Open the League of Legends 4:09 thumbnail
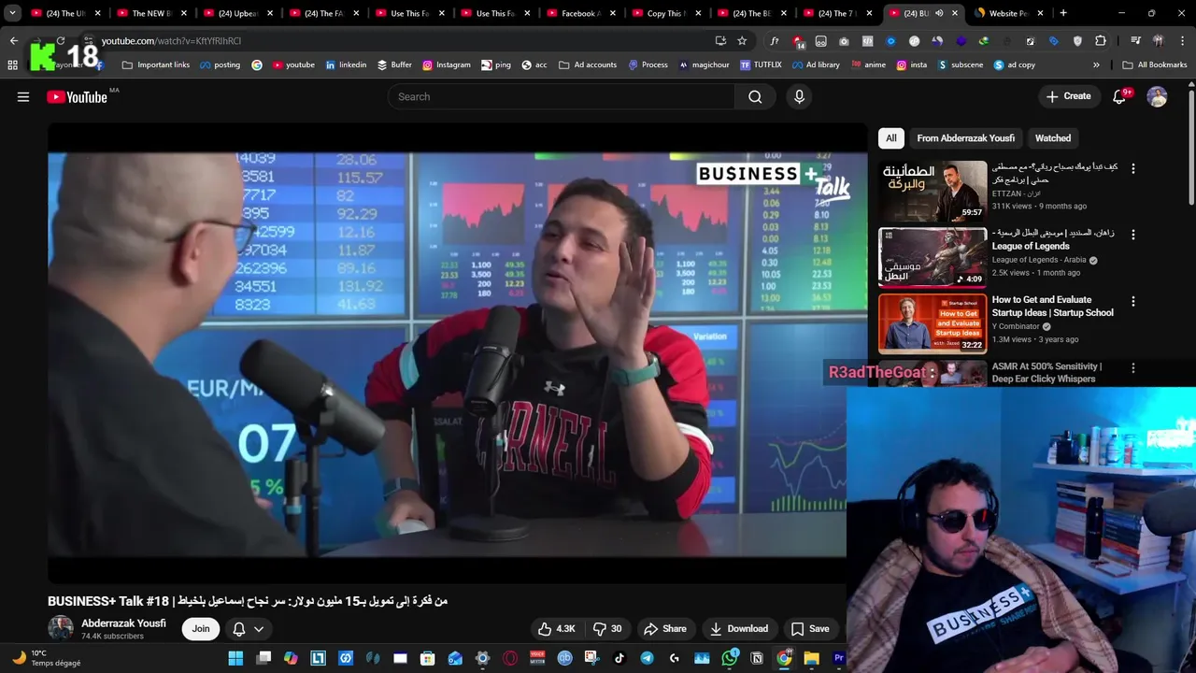Screen dimensions: 1196x673 (x=933, y=258)
